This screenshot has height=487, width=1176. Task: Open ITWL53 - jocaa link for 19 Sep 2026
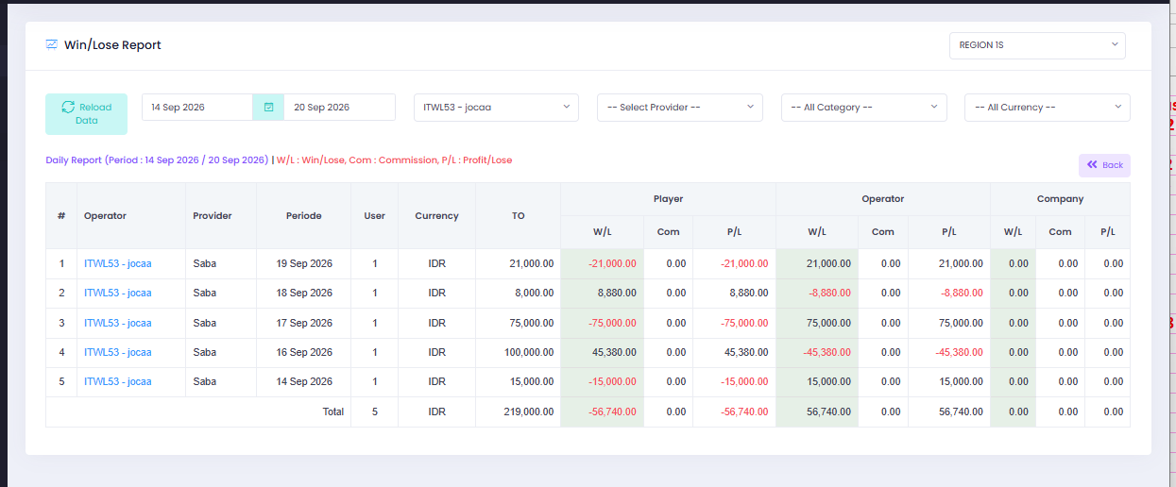117,264
